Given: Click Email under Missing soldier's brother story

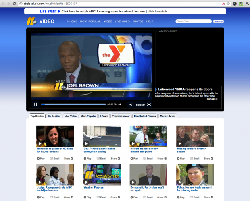Looking at the screenshot, I should coord(195,158).
